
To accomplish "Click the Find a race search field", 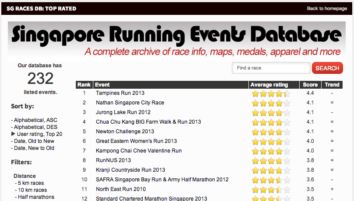I will point(271,68).
